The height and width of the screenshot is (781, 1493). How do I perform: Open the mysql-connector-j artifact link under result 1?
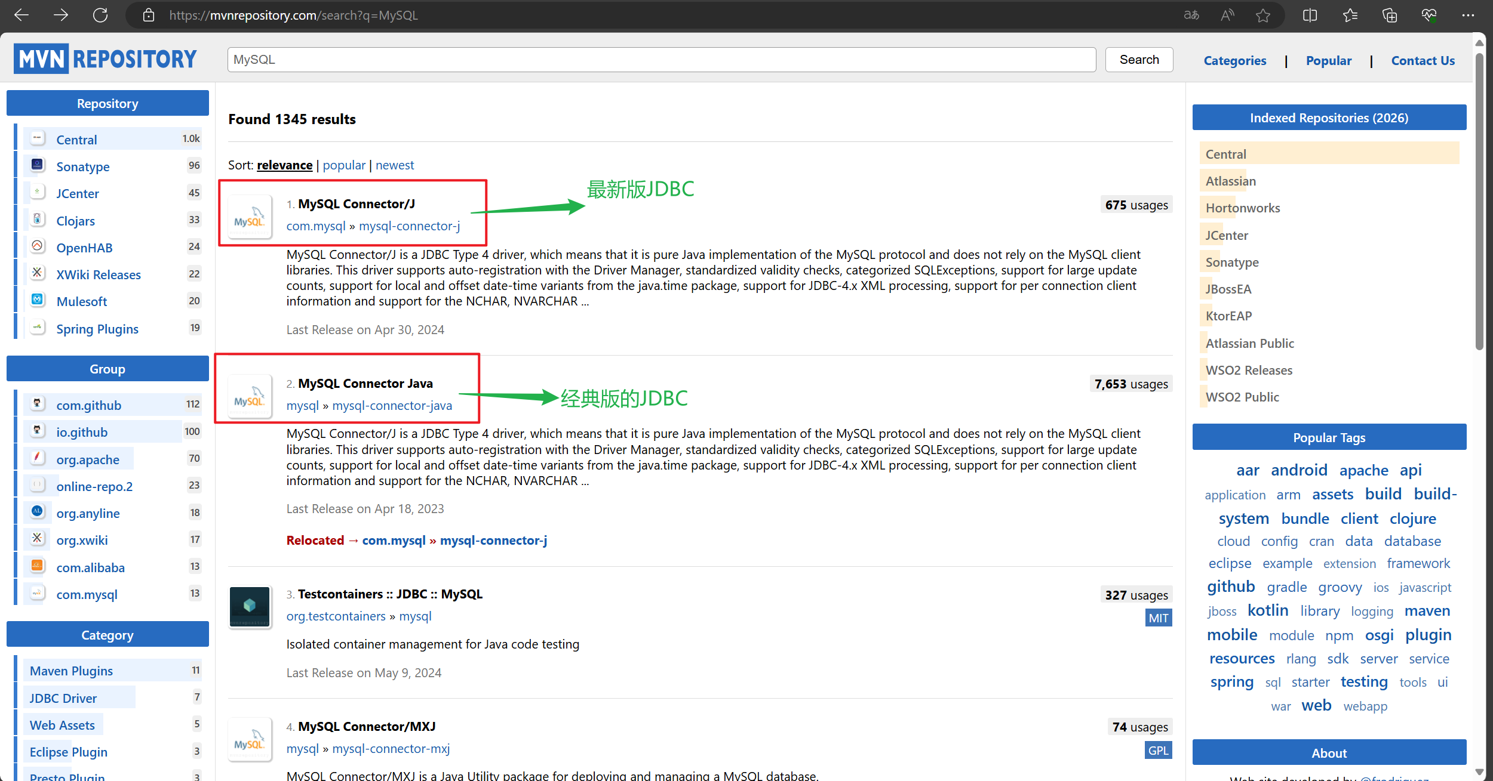point(409,226)
